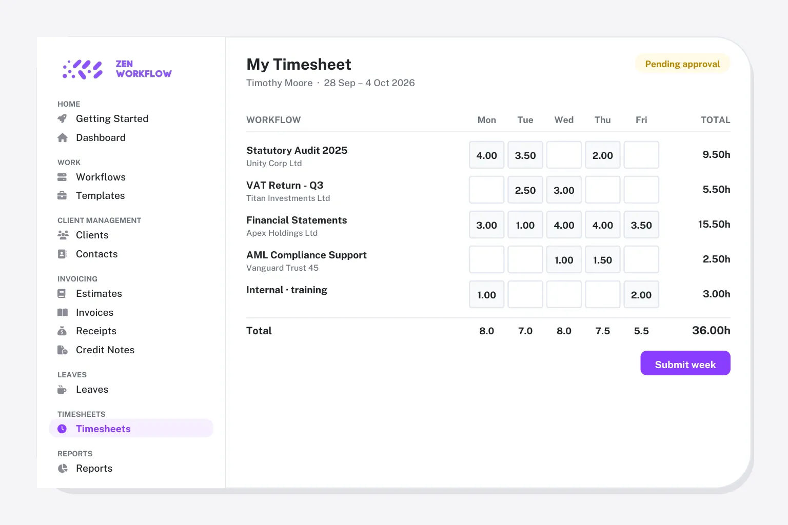
Task: Click the server icon beside Workflows
Action: point(63,177)
